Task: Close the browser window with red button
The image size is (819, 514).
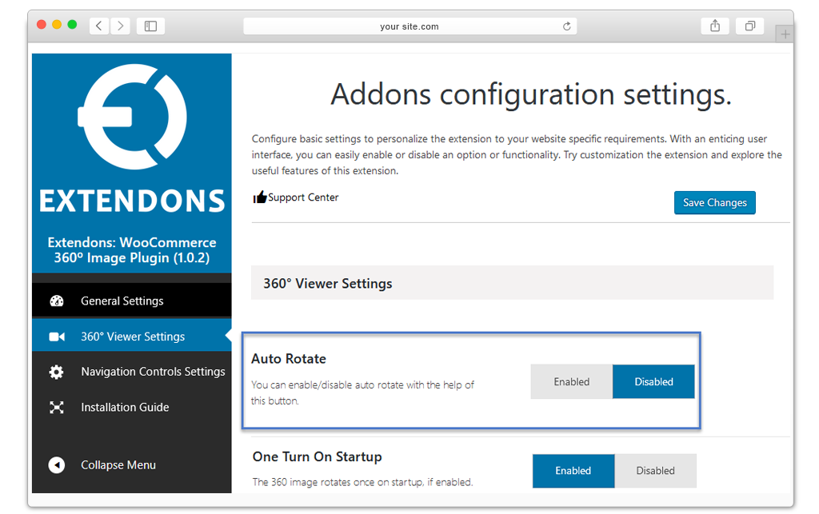Action: [x=42, y=25]
